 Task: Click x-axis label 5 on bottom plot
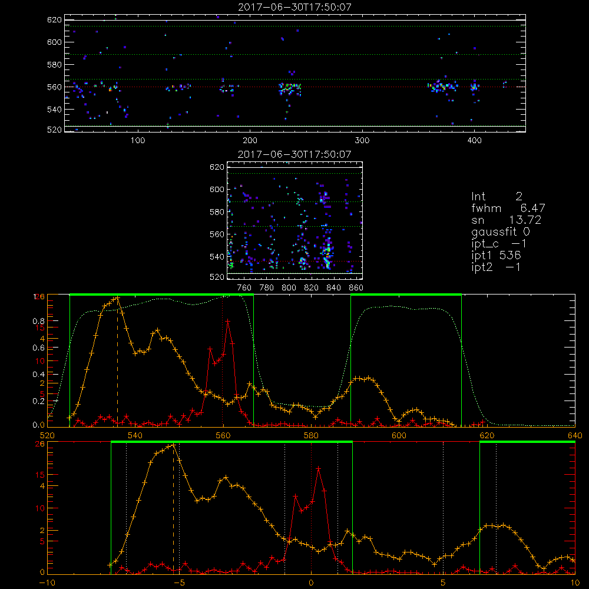[443, 583]
